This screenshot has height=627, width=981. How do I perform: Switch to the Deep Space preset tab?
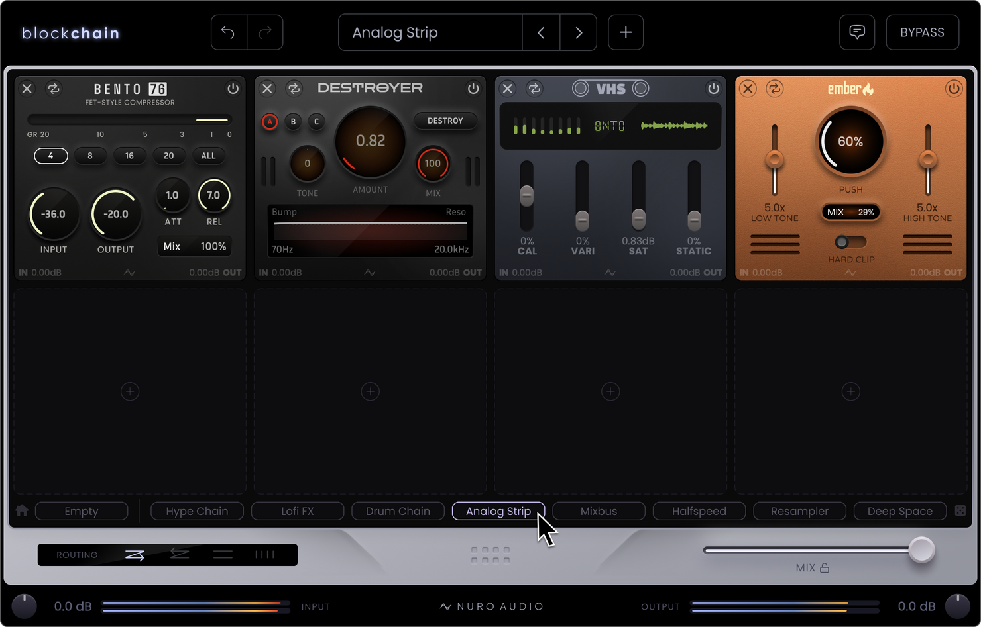coord(900,511)
